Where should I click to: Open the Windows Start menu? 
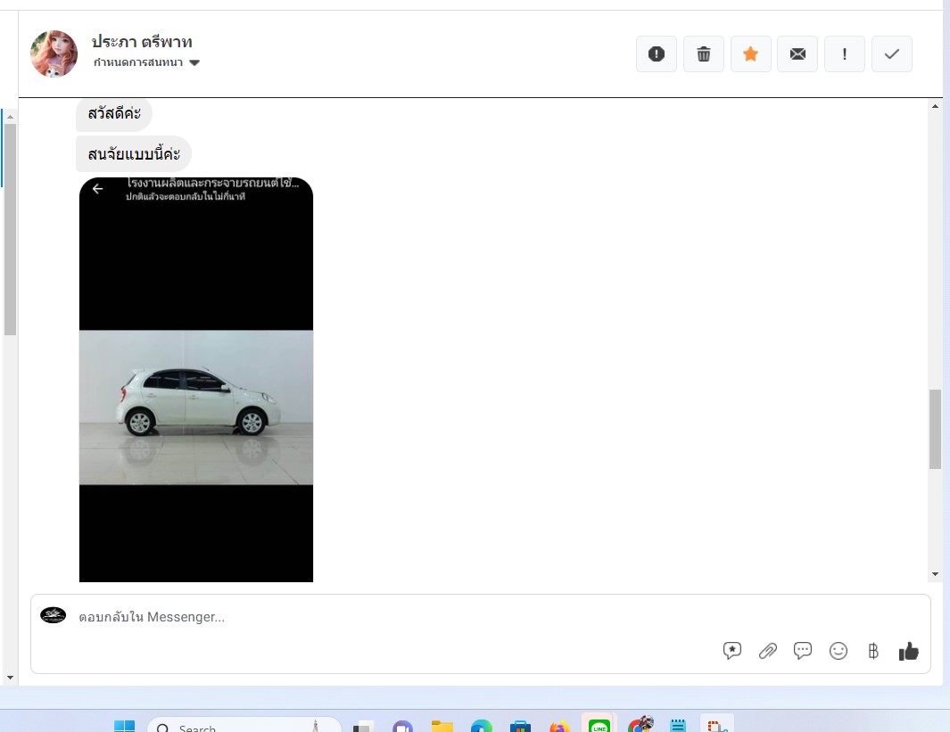coord(125,727)
